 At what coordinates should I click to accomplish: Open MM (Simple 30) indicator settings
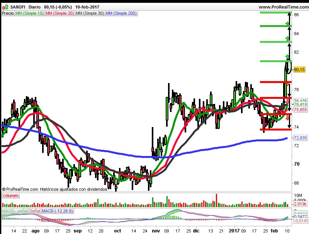(90, 14)
